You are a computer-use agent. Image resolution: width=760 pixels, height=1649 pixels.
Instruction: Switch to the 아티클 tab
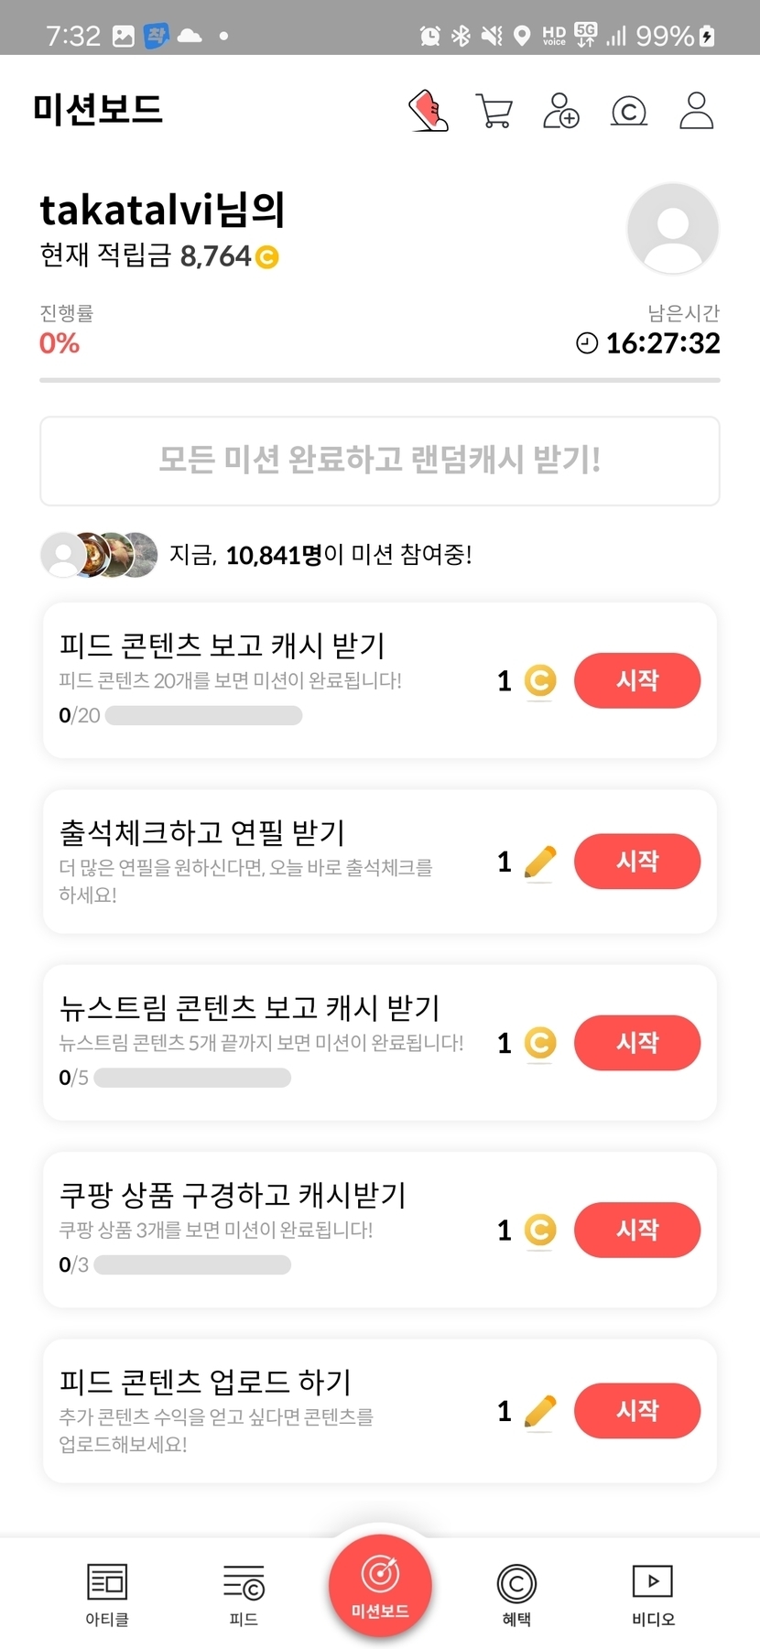coord(107,1594)
